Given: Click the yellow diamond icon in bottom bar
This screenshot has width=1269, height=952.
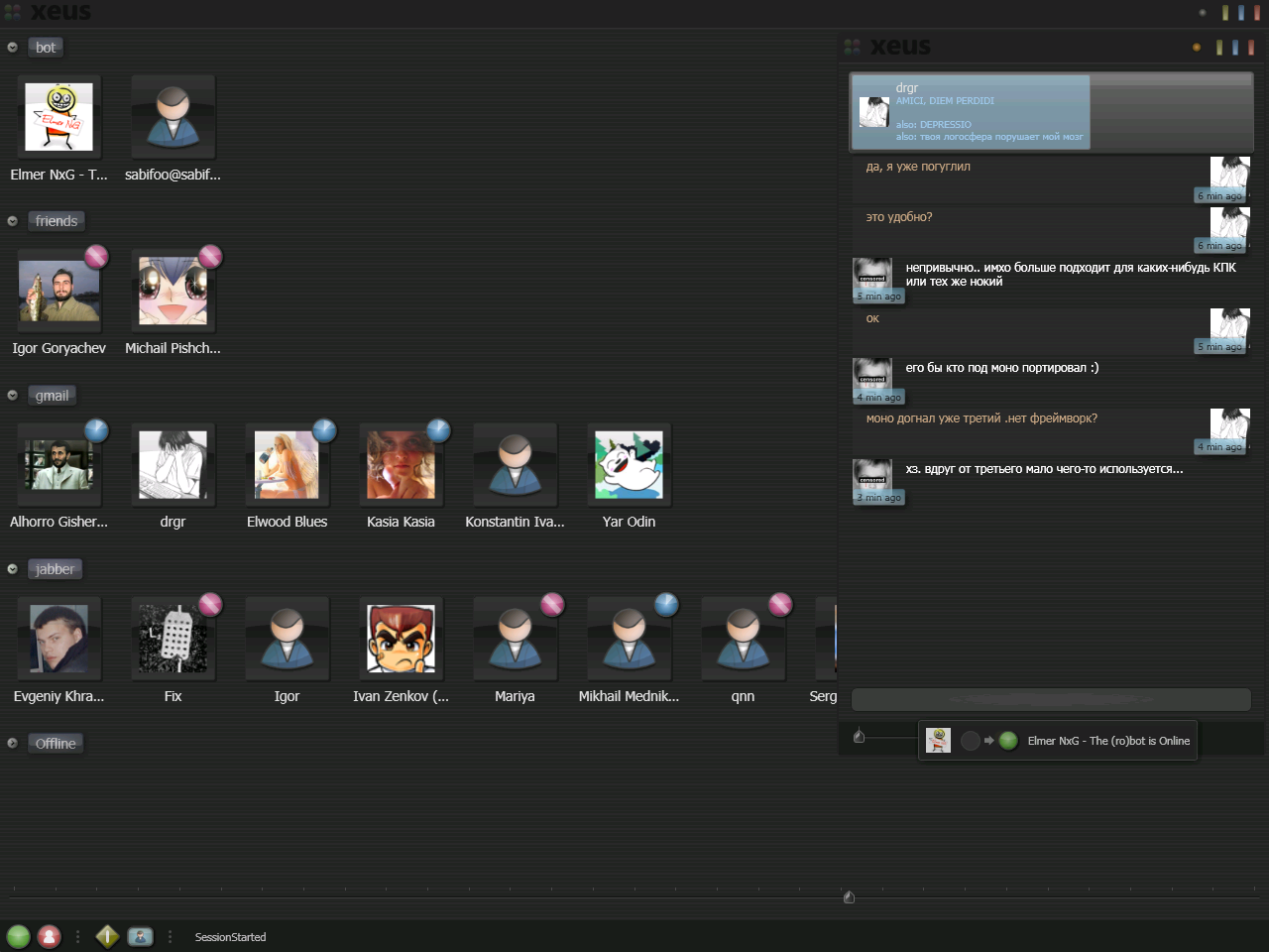Looking at the screenshot, I should 107,936.
